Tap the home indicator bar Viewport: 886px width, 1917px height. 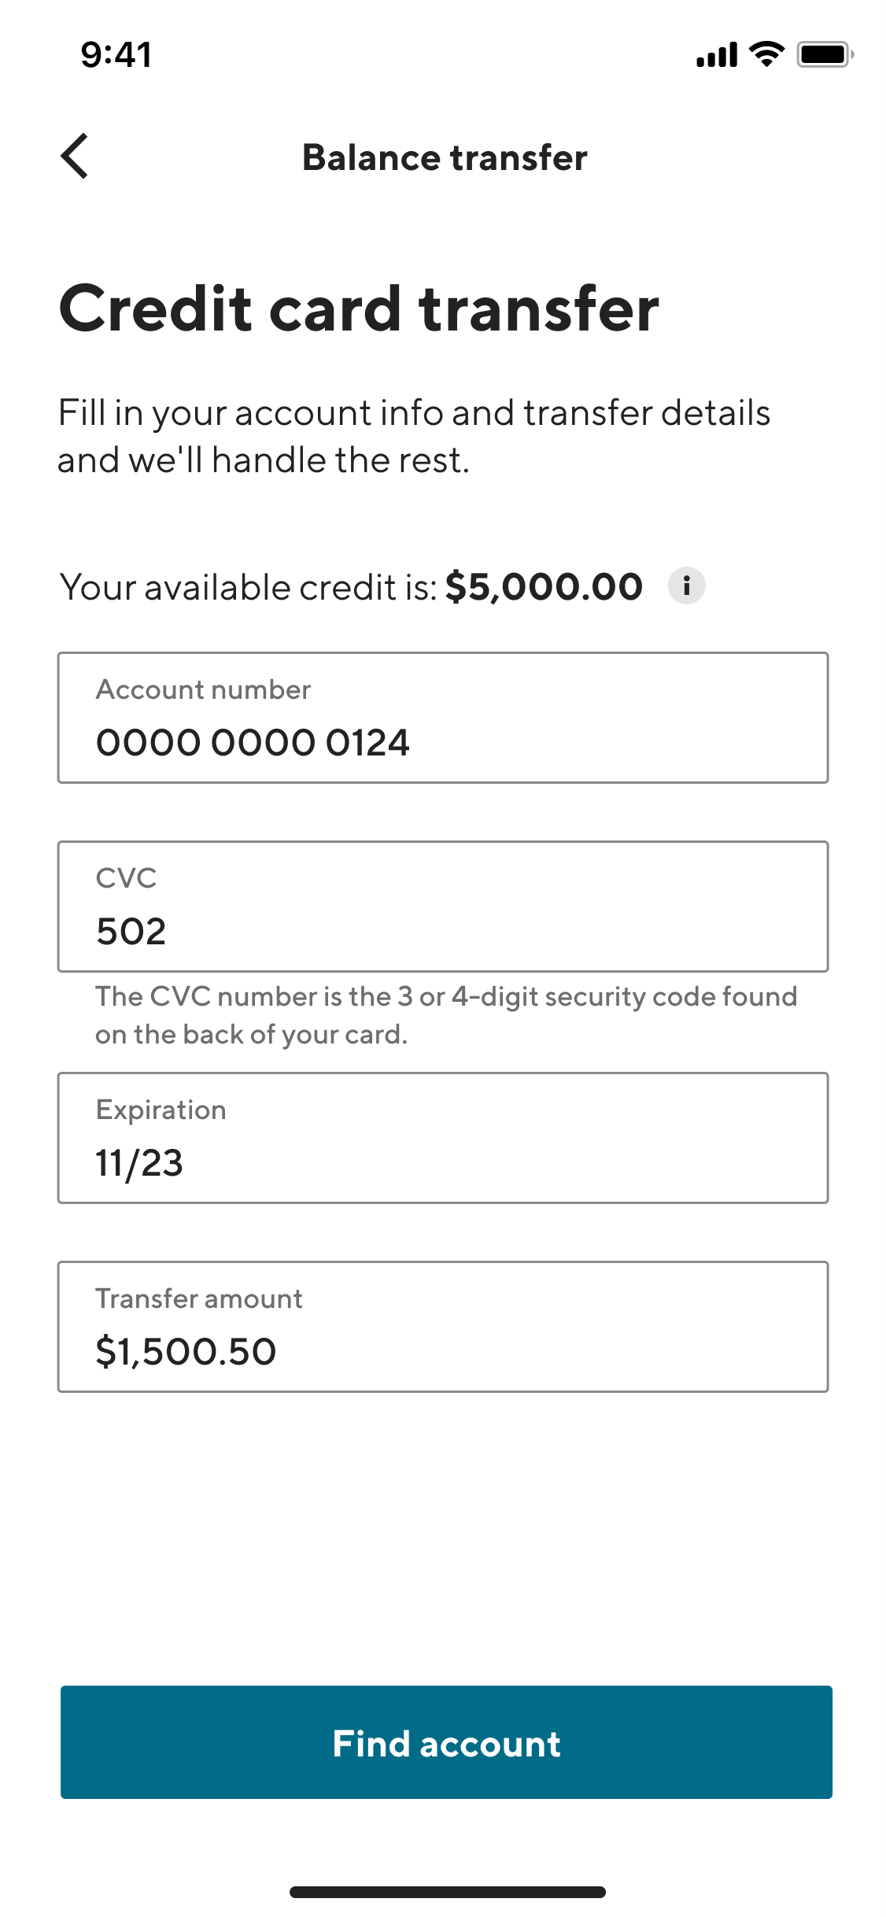(447, 1892)
